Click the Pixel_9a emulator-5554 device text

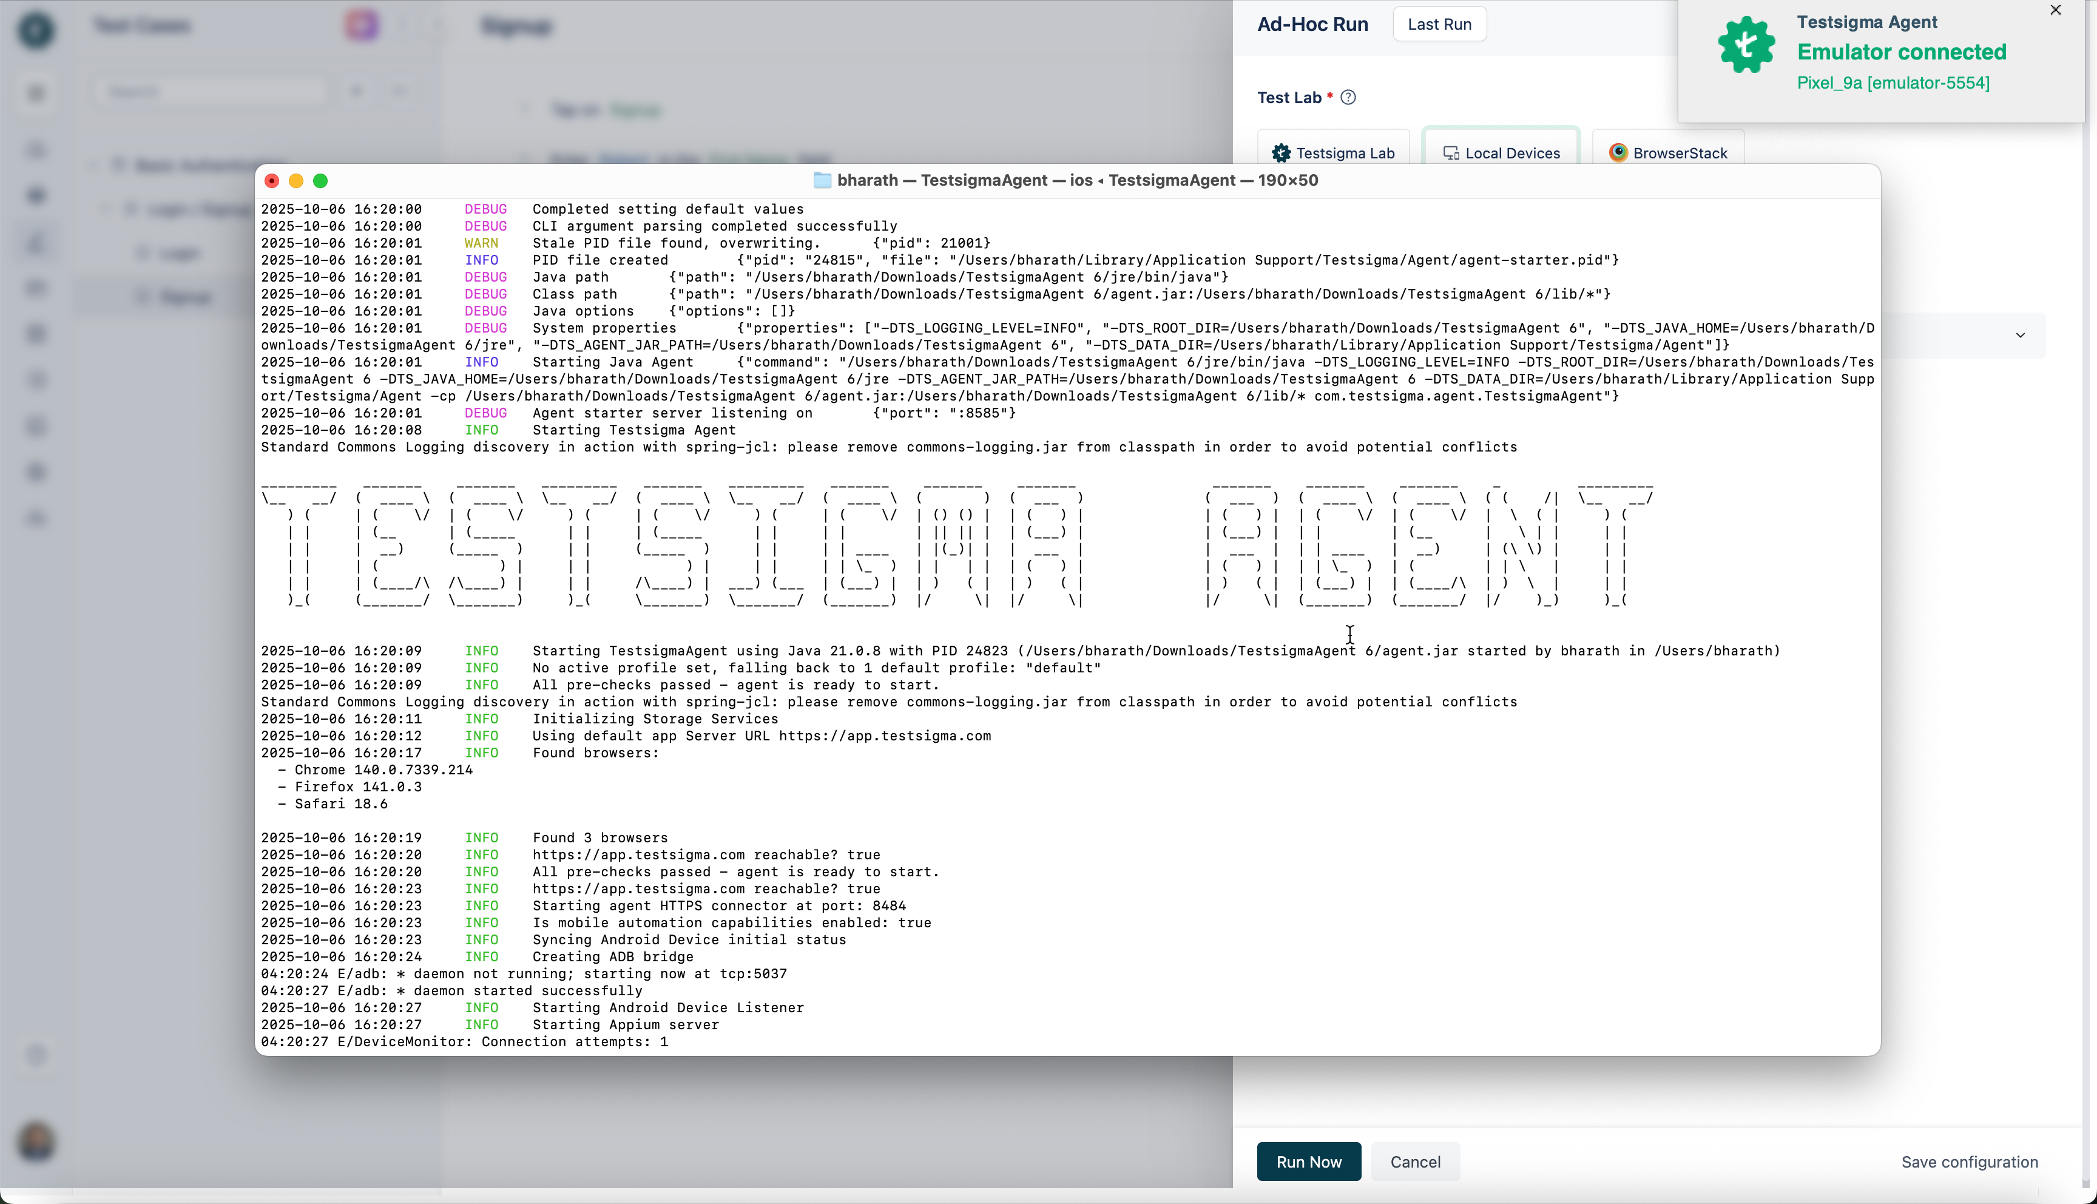[x=1893, y=83]
